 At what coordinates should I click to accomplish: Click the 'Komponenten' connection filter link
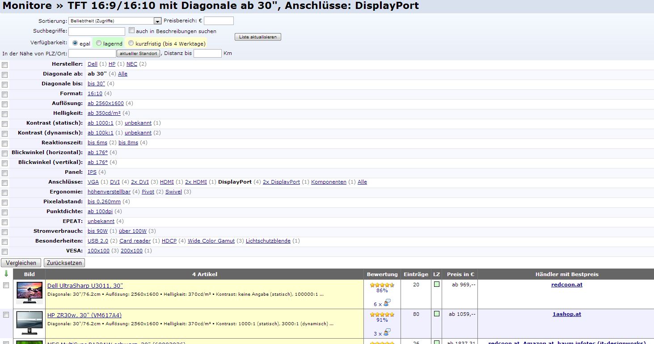(x=329, y=182)
